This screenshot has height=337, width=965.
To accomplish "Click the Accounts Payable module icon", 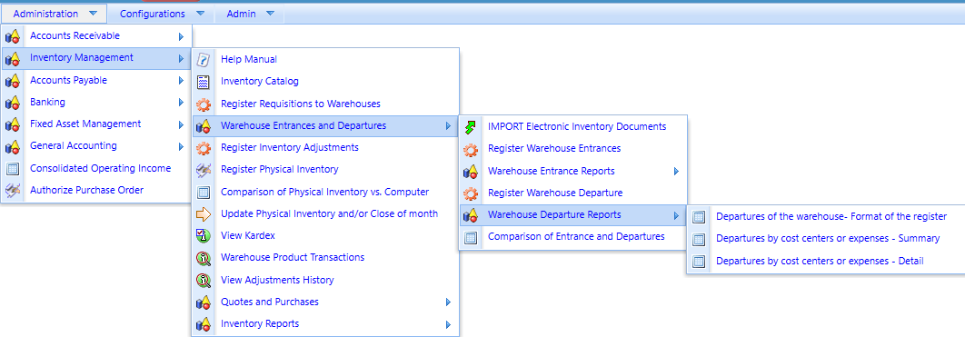I will 13,81.
